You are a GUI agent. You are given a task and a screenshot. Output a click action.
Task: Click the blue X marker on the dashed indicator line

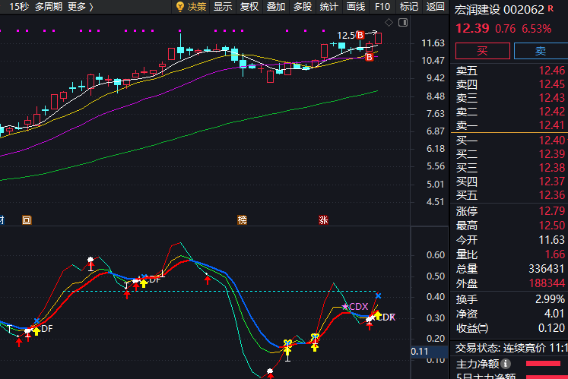(x=378, y=296)
